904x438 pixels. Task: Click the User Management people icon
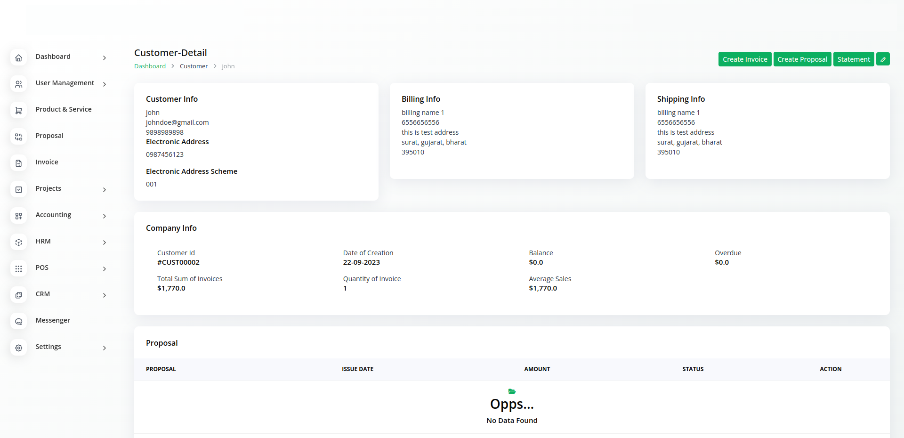point(18,84)
